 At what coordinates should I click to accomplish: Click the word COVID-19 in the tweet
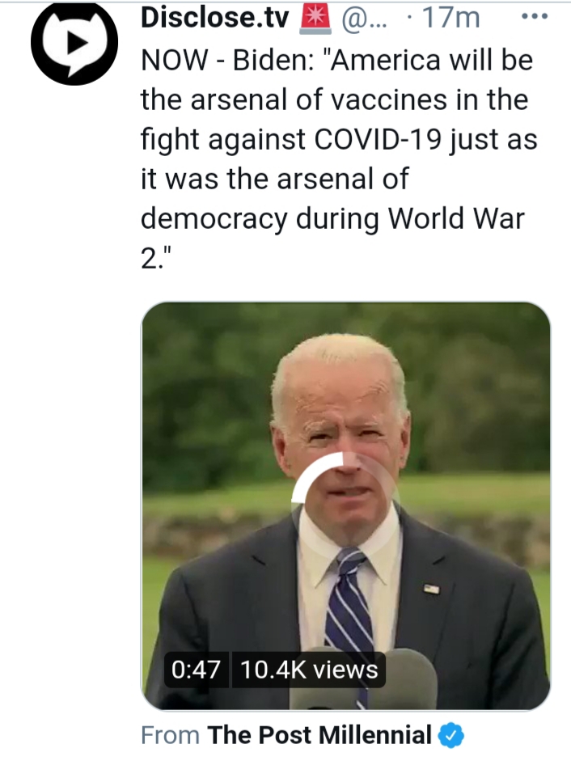click(379, 139)
